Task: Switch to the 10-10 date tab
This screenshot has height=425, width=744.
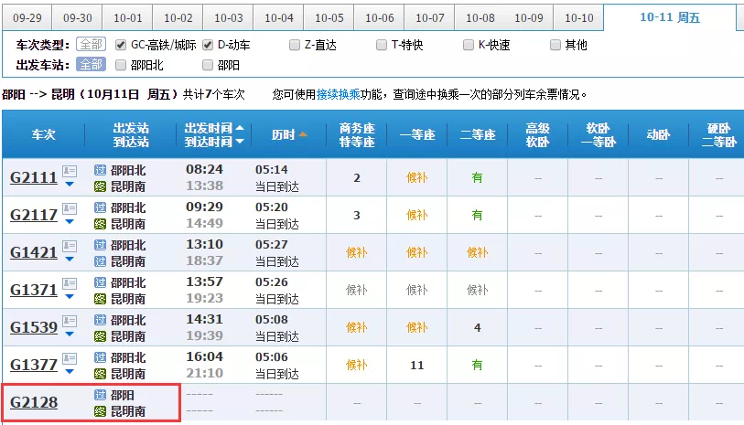Action: [x=579, y=18]
